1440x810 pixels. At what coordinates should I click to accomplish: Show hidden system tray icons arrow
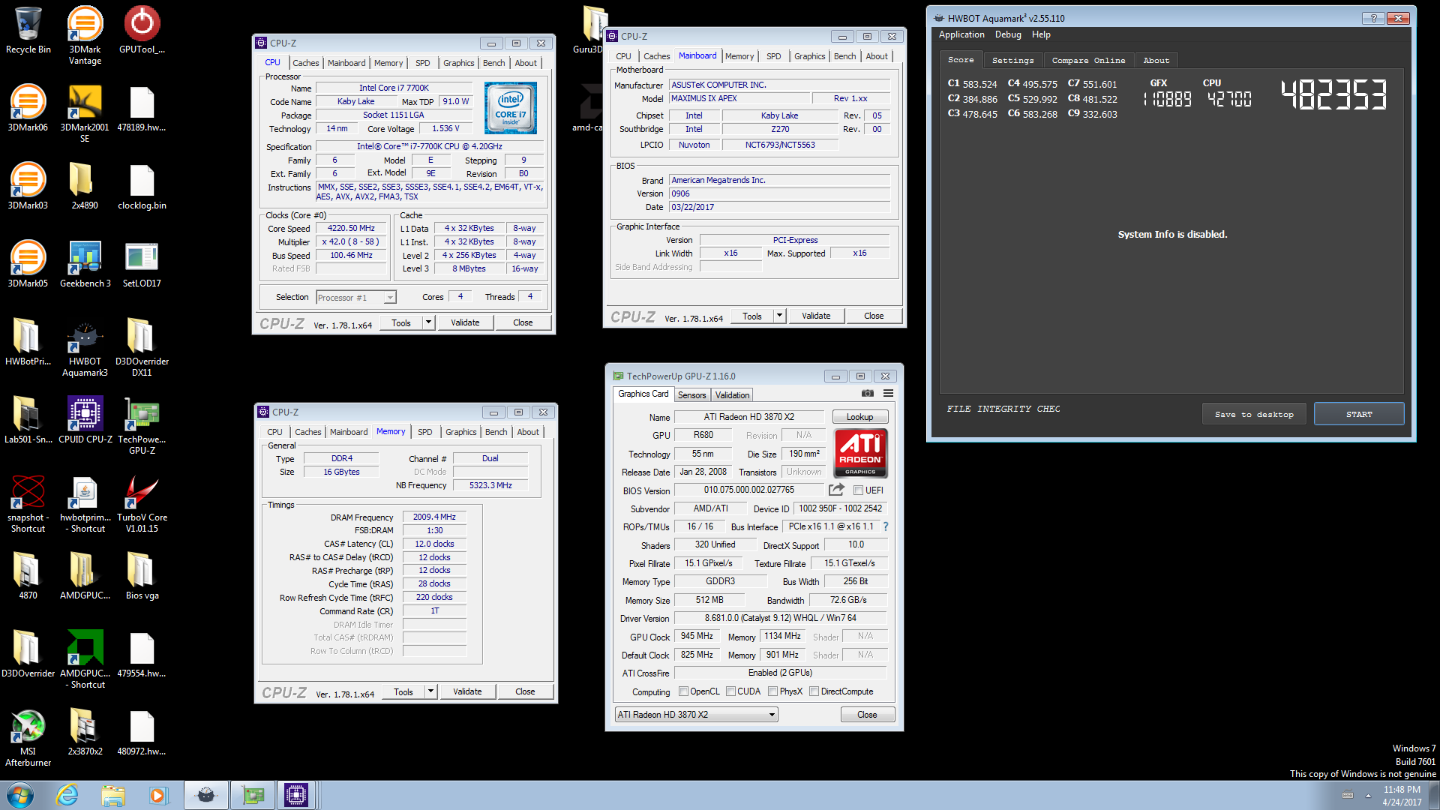[1368, 796]
